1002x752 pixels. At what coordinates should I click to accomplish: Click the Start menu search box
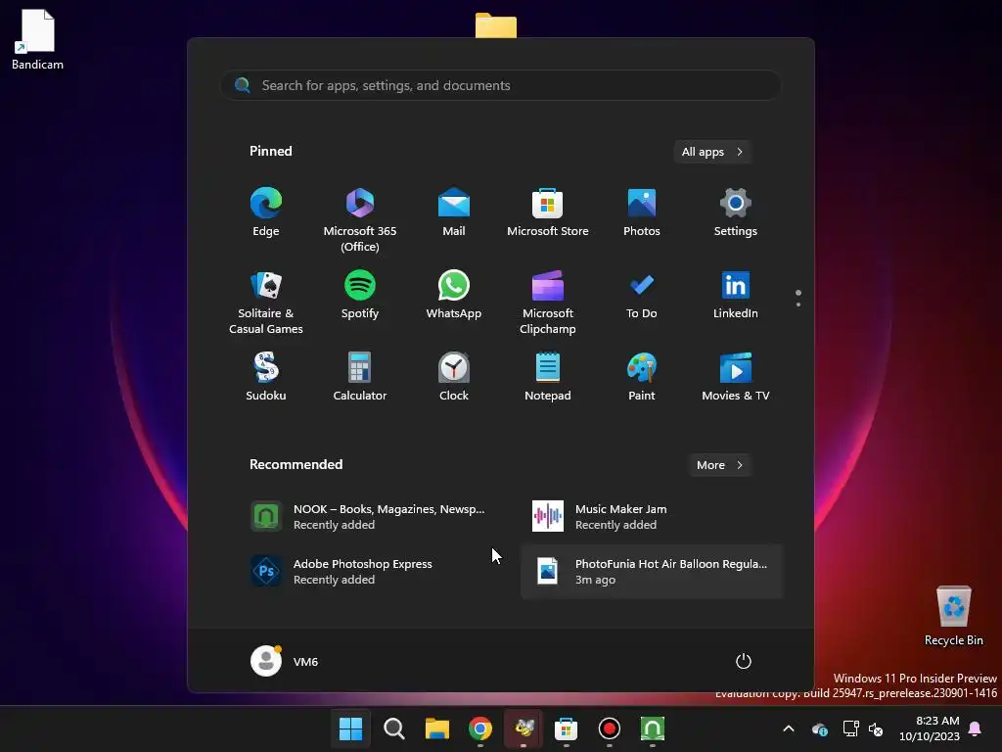[x=500, y=86]
